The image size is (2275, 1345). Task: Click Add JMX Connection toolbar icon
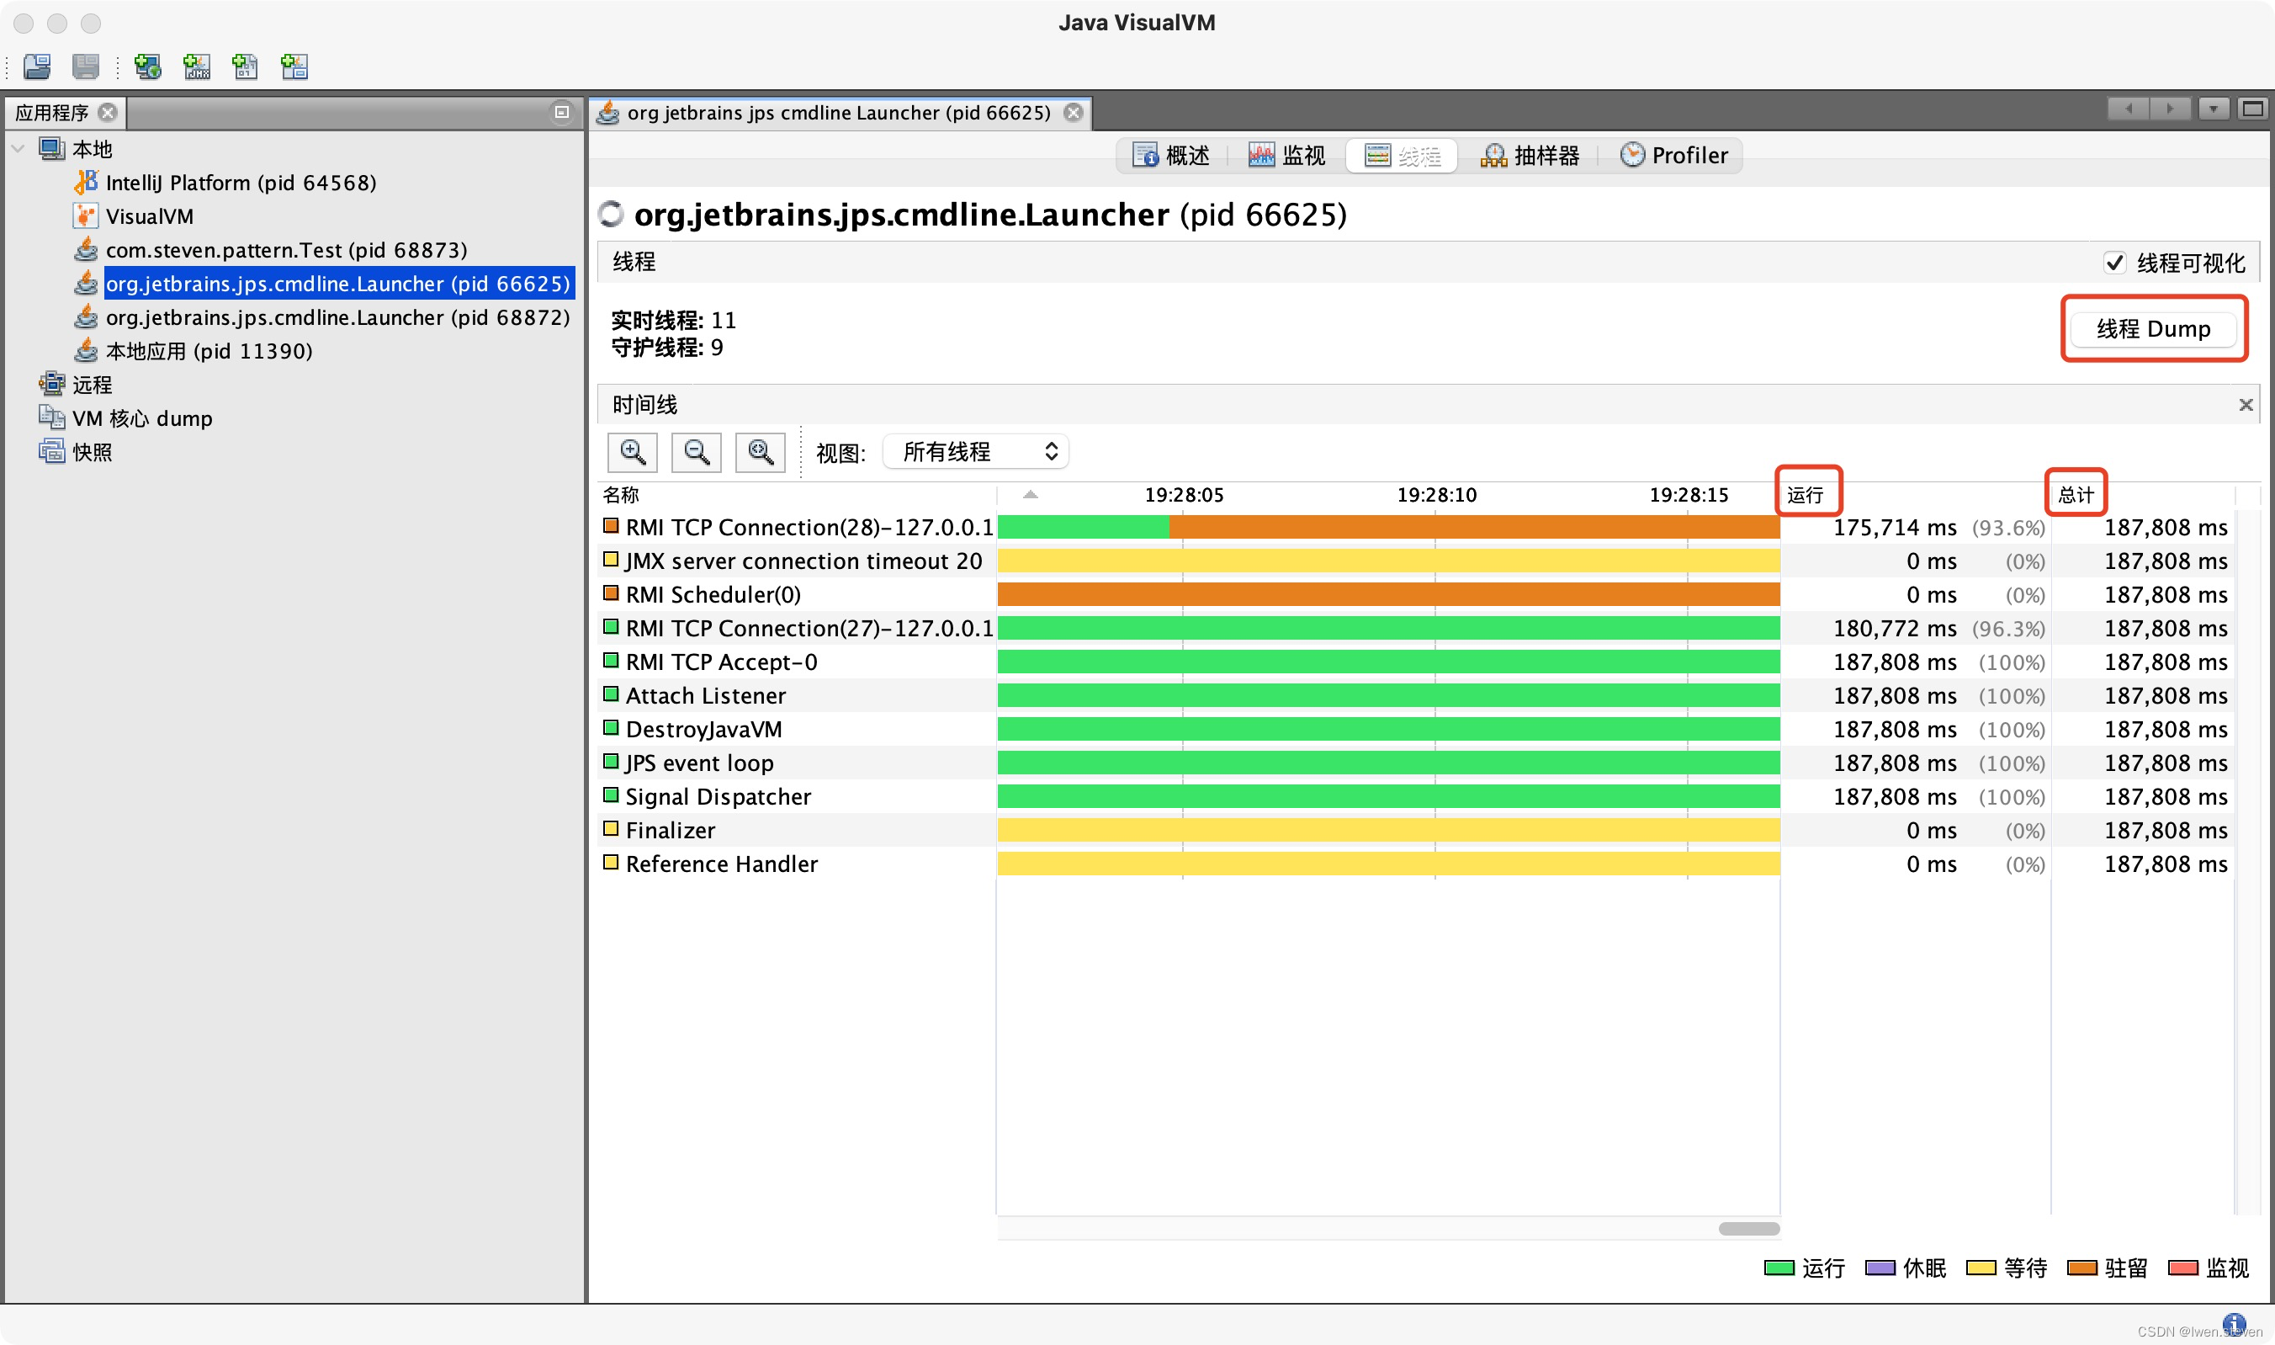pyautogui.click(x=197, y=66)
